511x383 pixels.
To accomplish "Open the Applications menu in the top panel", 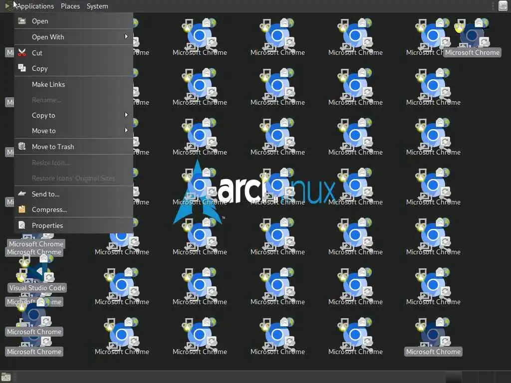I will (35, 6).
